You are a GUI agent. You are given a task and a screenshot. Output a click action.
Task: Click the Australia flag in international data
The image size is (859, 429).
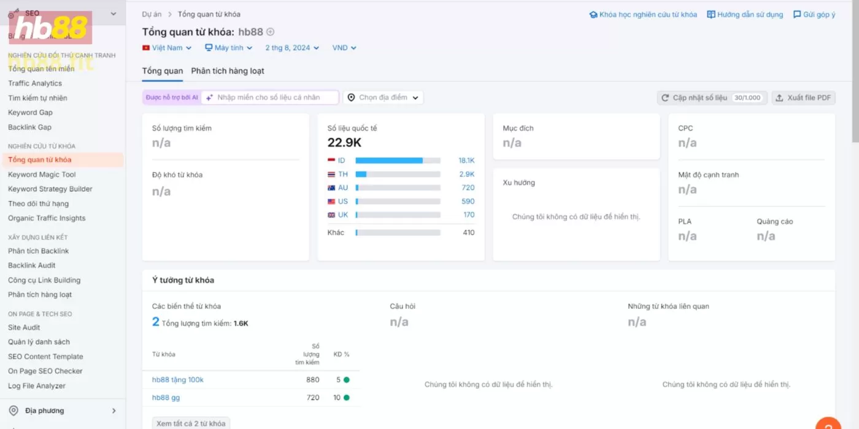click(x=331, y=188)
